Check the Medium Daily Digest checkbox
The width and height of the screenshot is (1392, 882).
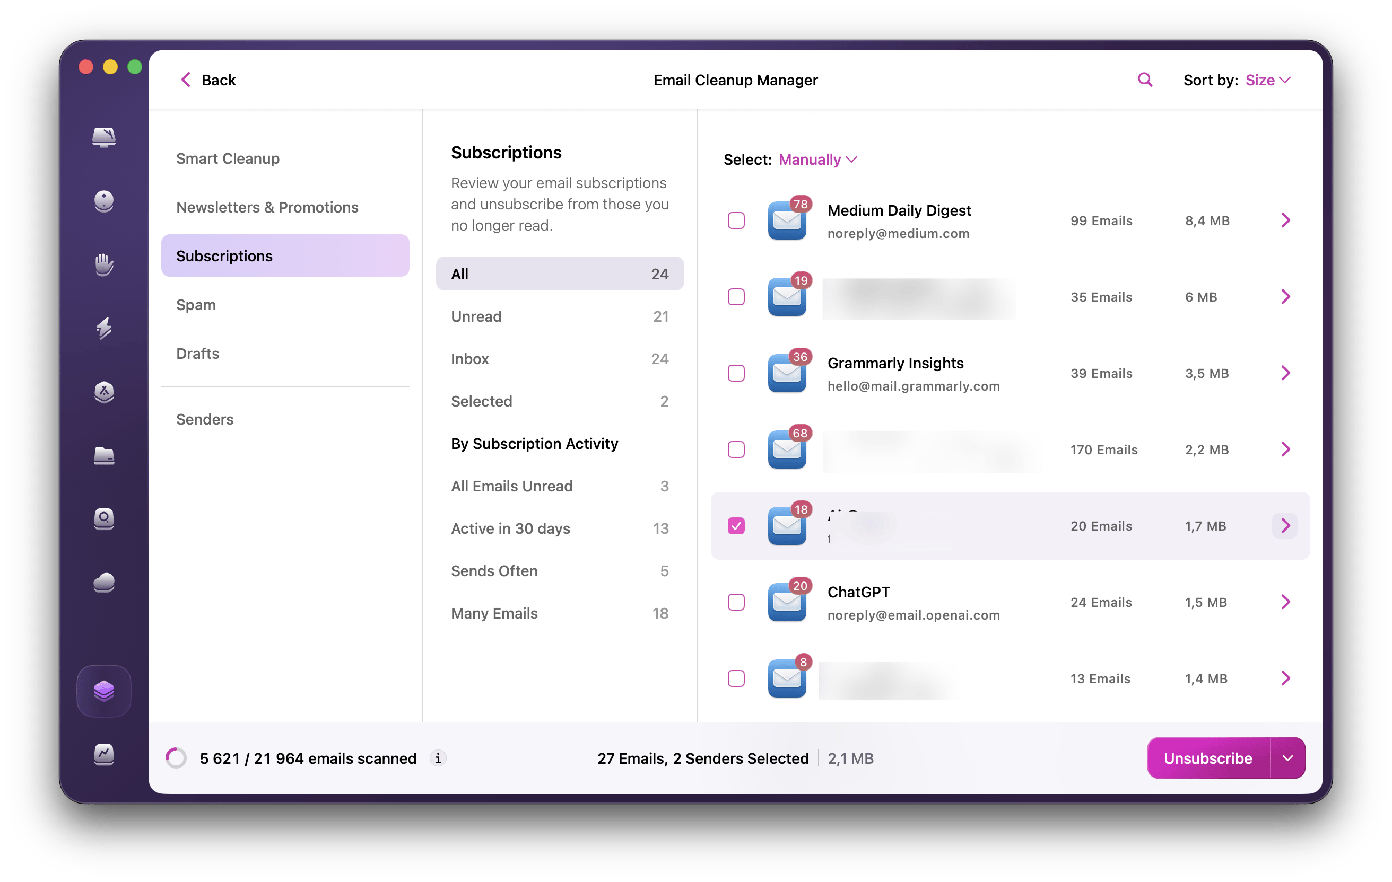[736, 220]
